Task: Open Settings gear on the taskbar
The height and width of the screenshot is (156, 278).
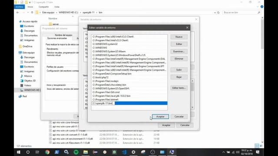Action: point(133,152)
